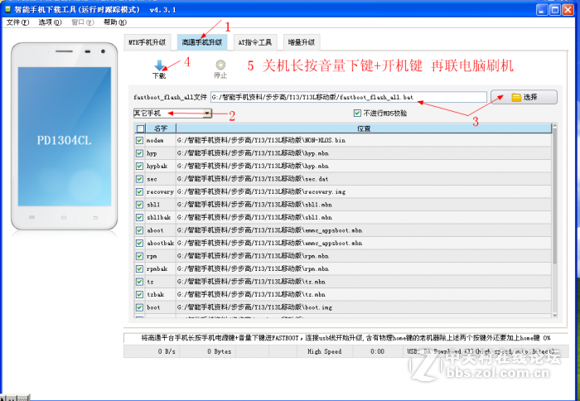Toggle the 不进行MD5校验 checkbox
This screenshot has width=580, height=401.
(x=357, y=114)
